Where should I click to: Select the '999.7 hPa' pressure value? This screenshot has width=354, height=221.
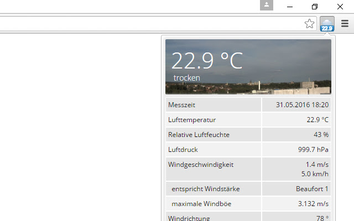(x=313, y=150)
